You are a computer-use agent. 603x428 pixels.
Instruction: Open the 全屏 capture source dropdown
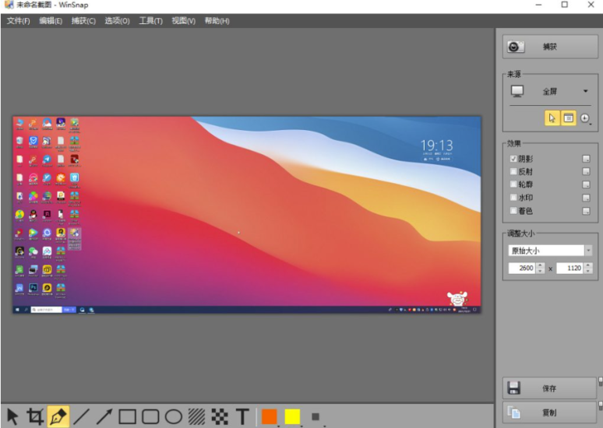click(x=550, y=92)
